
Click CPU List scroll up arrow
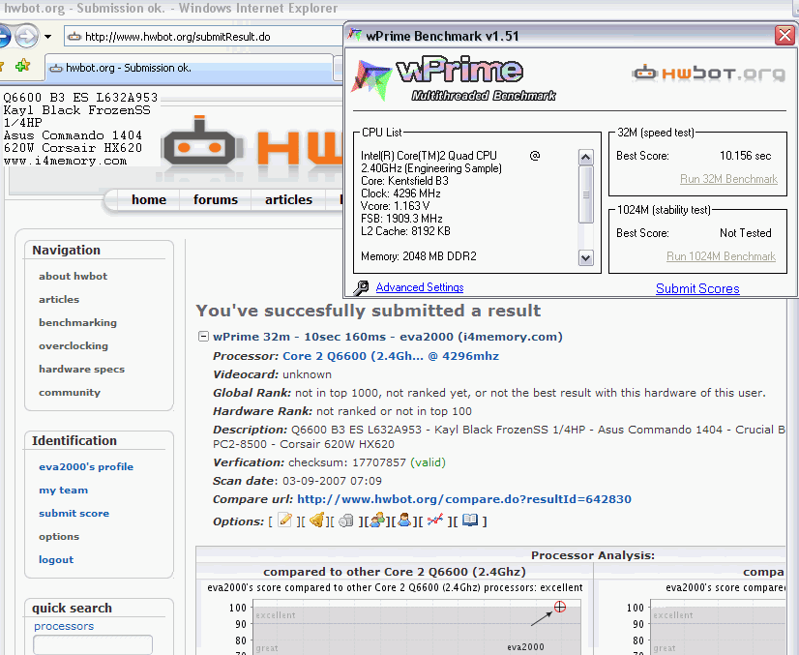586,158
